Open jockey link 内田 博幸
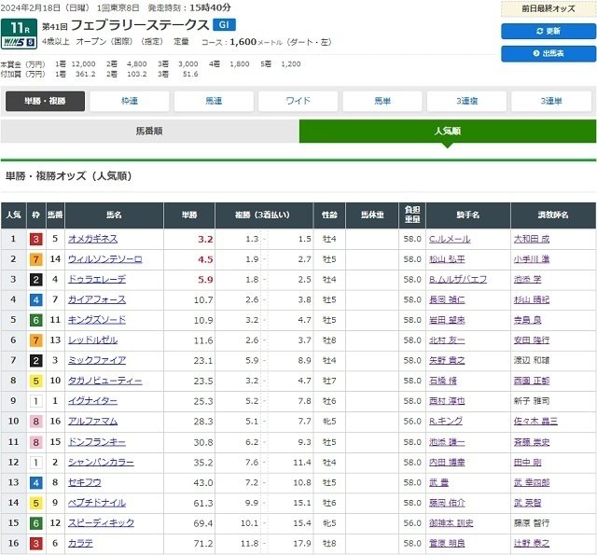The image size is (597, 555). pyautogui.click(x=447, y=462)
